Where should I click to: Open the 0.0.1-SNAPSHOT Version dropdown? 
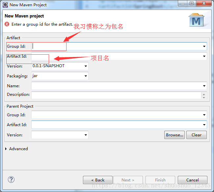click(86, 66)
